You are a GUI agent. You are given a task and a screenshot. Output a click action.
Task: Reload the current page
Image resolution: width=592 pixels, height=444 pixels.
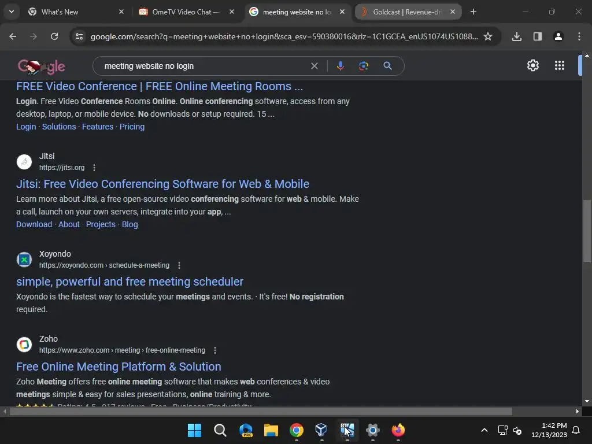coord(54,36)
